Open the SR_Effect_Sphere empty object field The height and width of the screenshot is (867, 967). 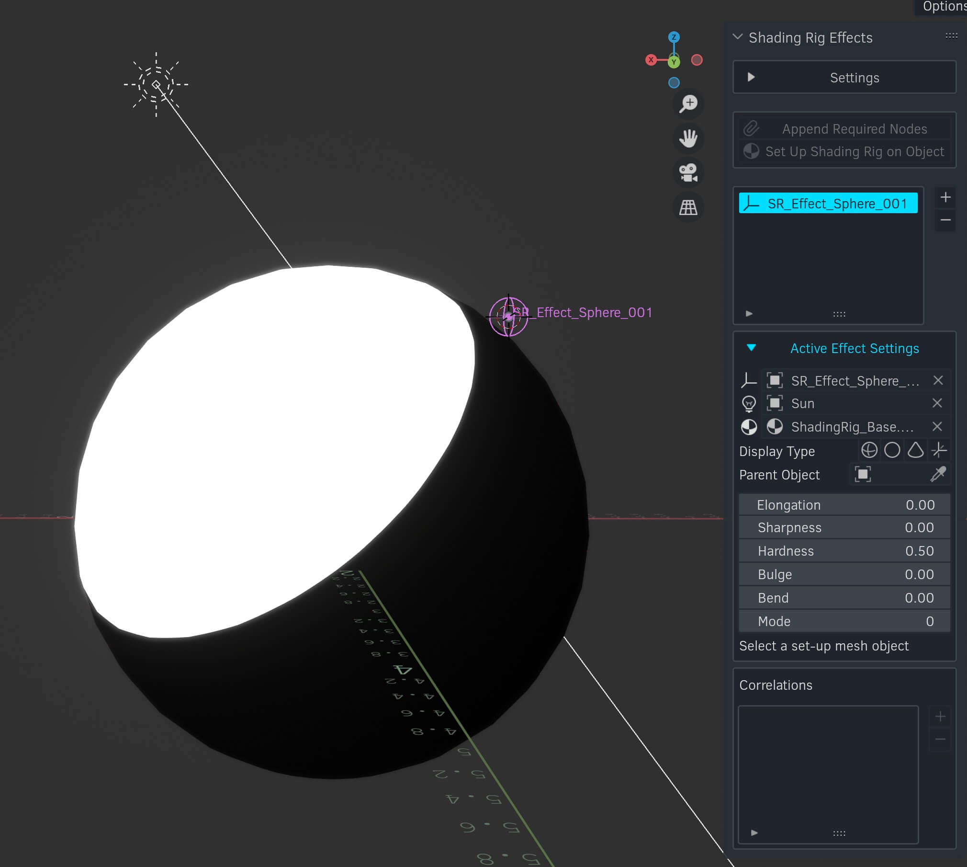(844, 381)
